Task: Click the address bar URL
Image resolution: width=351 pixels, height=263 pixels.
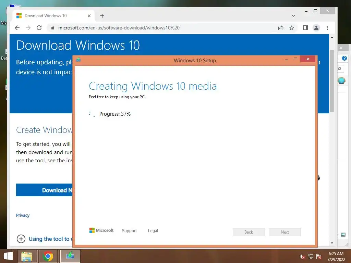Action: 119,28
